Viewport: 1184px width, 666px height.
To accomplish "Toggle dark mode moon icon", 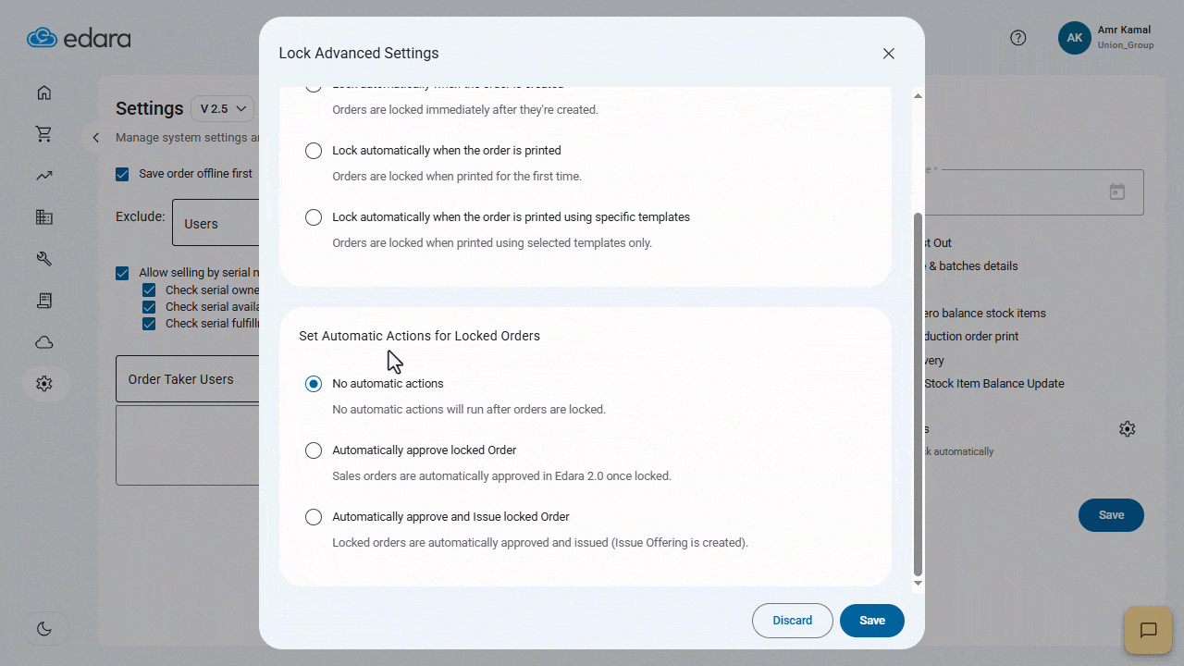I will point(44,629).
